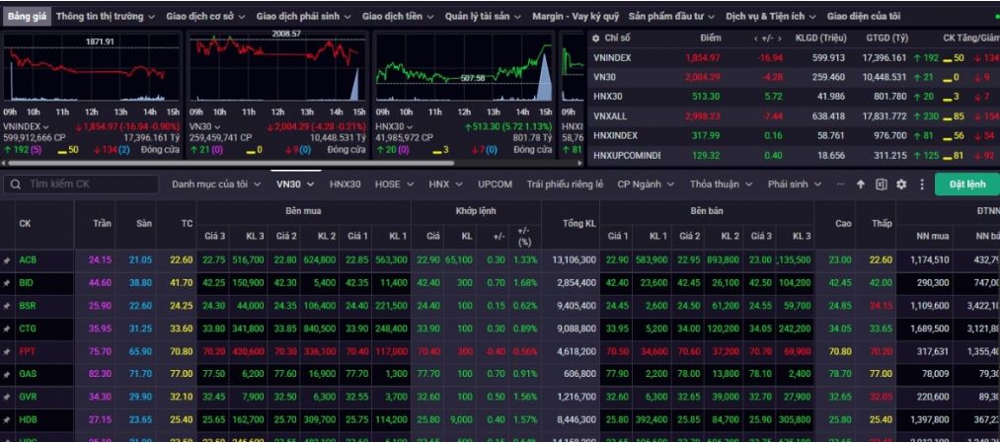Pin the CTG stock row
Viewport: 1000px width, 443px height.
pyautogui.click(x=6, y=329)
